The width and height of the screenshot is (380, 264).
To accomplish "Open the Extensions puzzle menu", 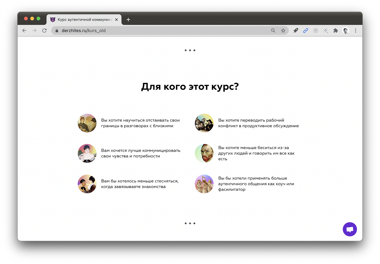I will tap(336, 30).
